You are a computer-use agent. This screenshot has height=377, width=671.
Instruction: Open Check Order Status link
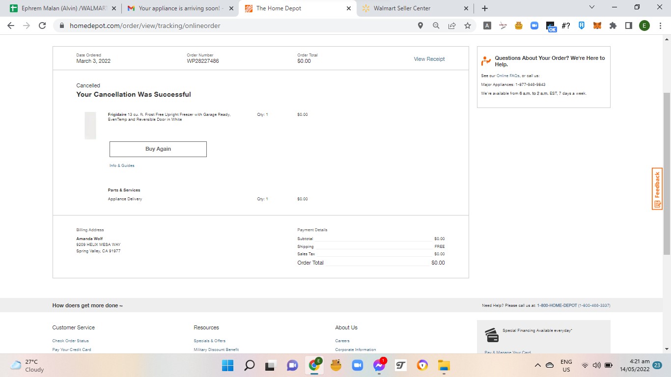pyautogui.click(x=71, y=341)
